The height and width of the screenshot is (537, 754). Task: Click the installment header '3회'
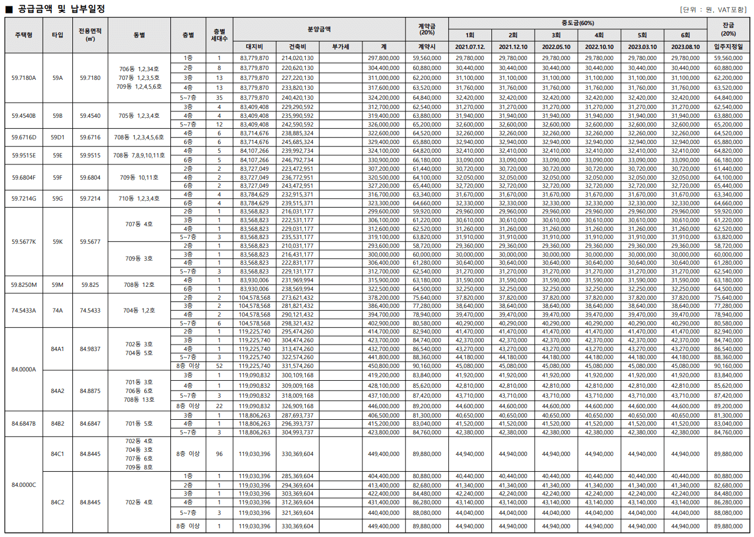coord(556,35)
